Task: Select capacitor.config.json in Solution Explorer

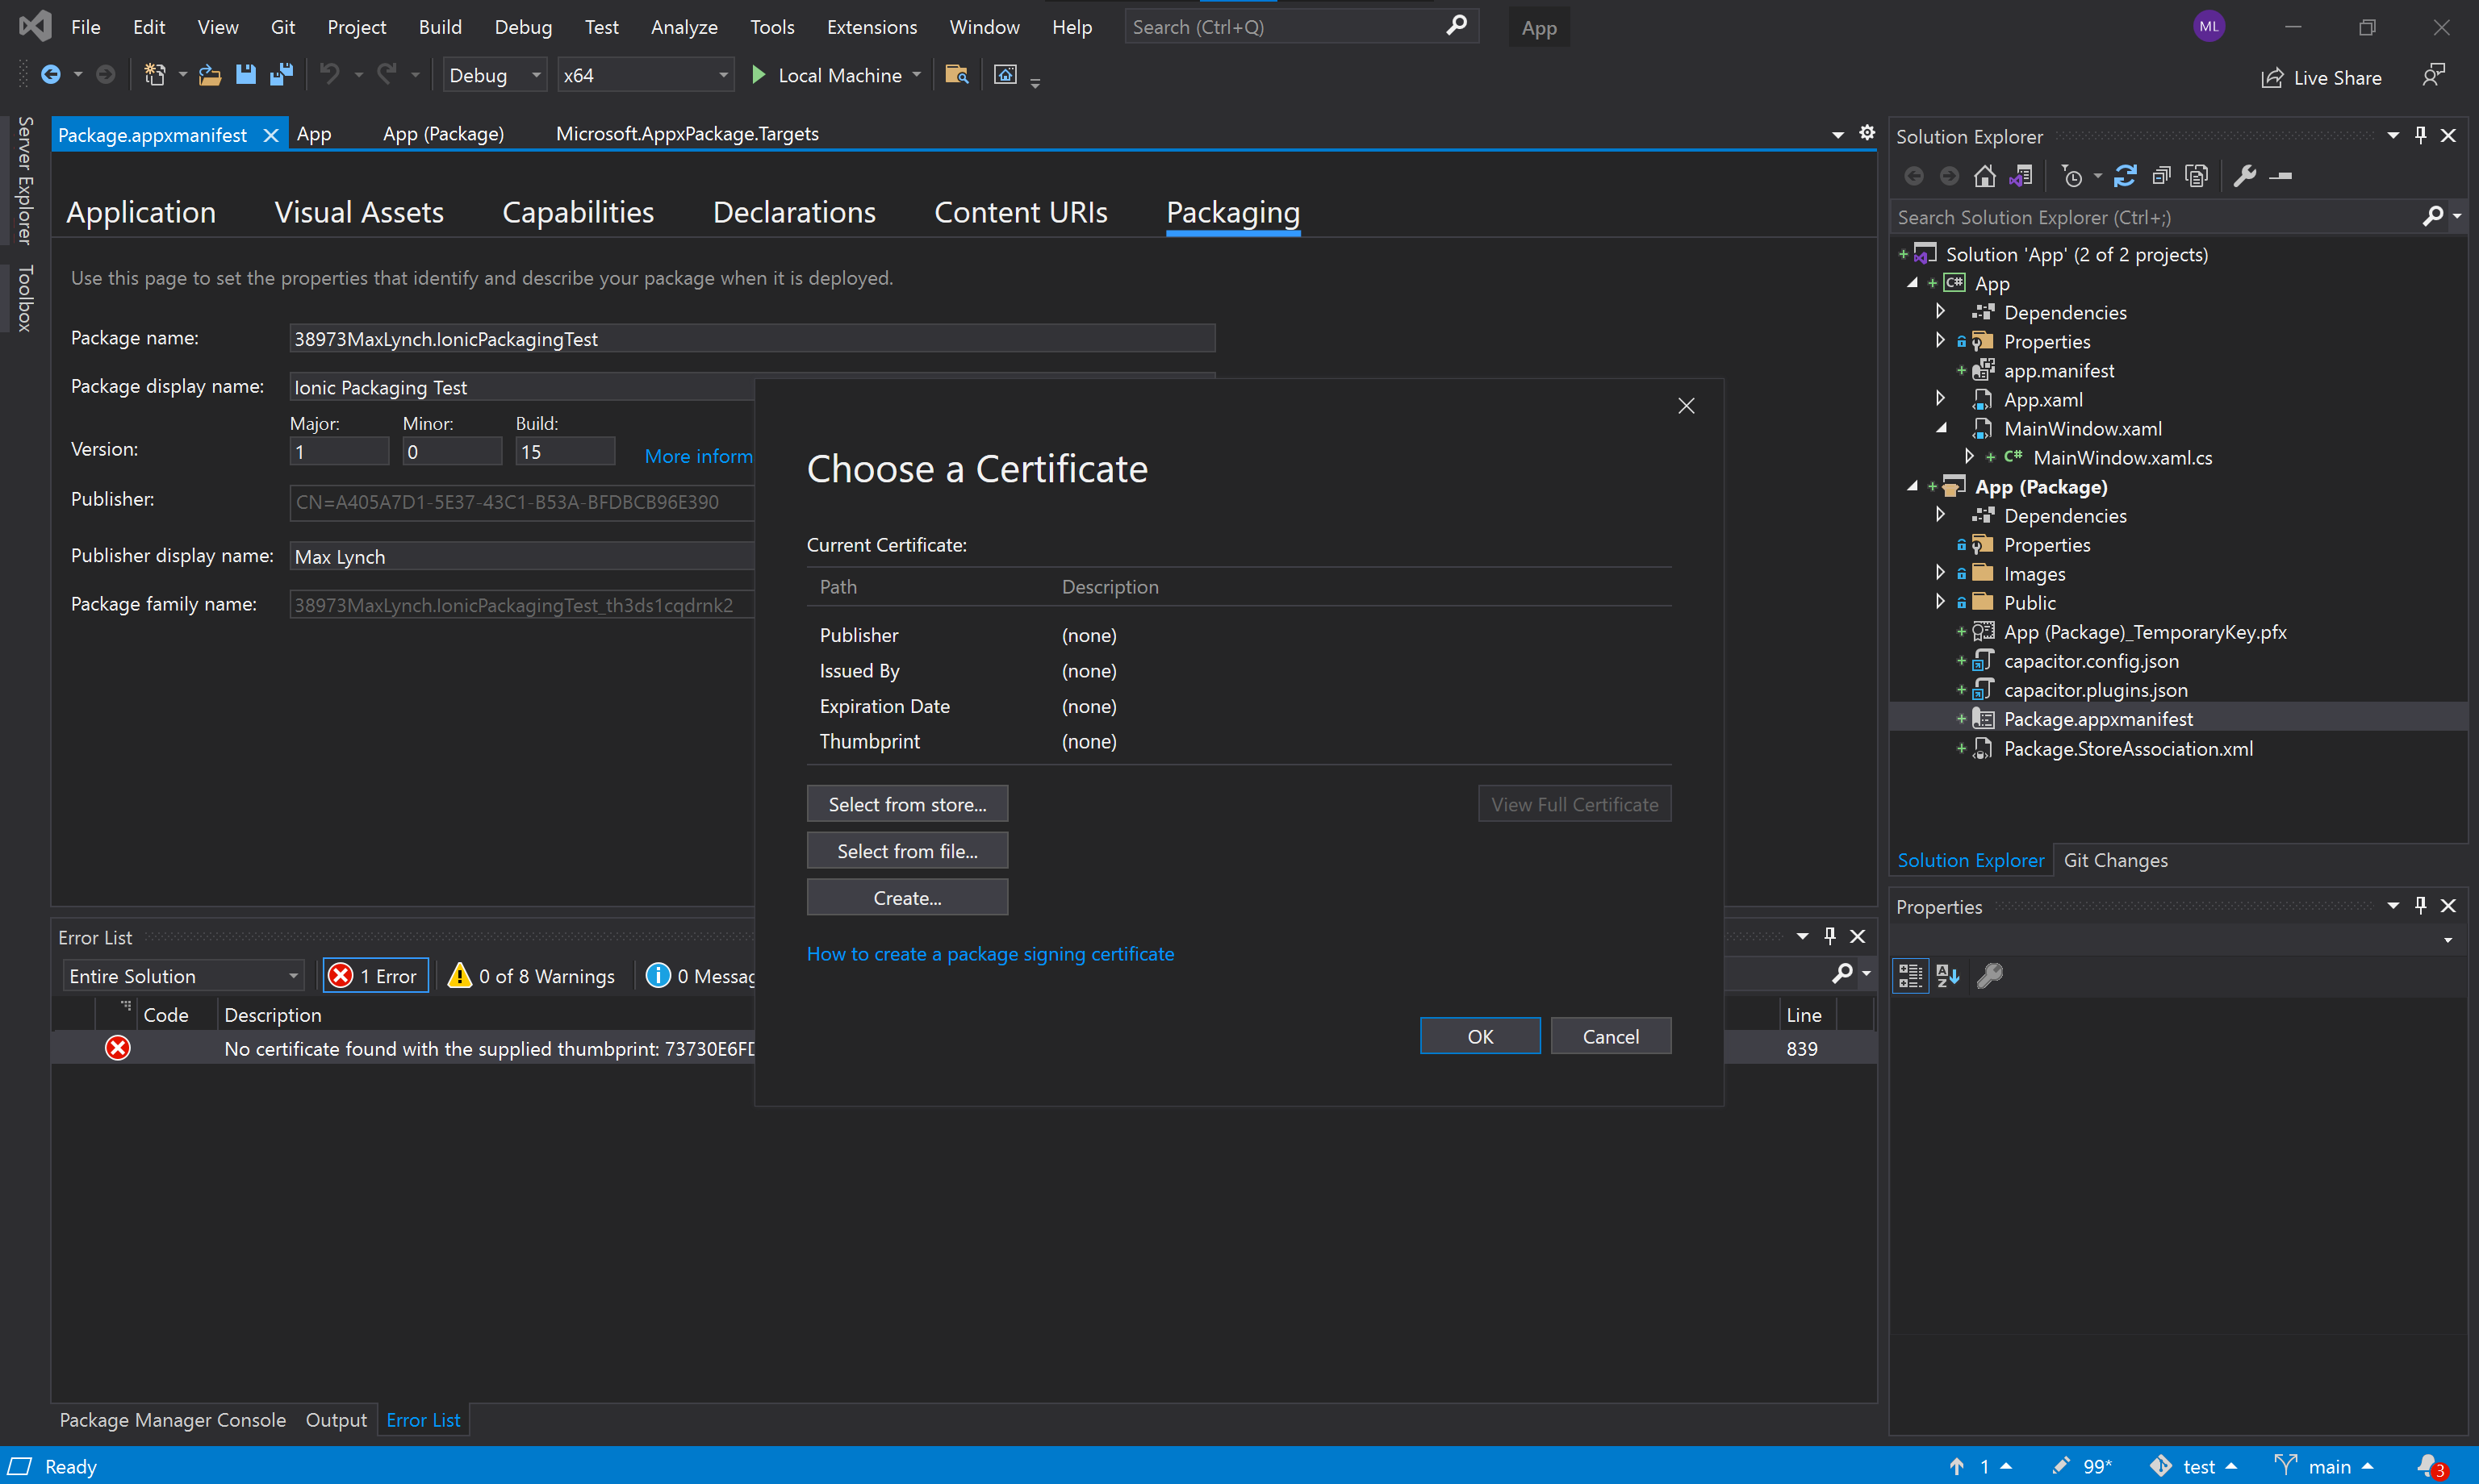Action: tap(2091, 660)
